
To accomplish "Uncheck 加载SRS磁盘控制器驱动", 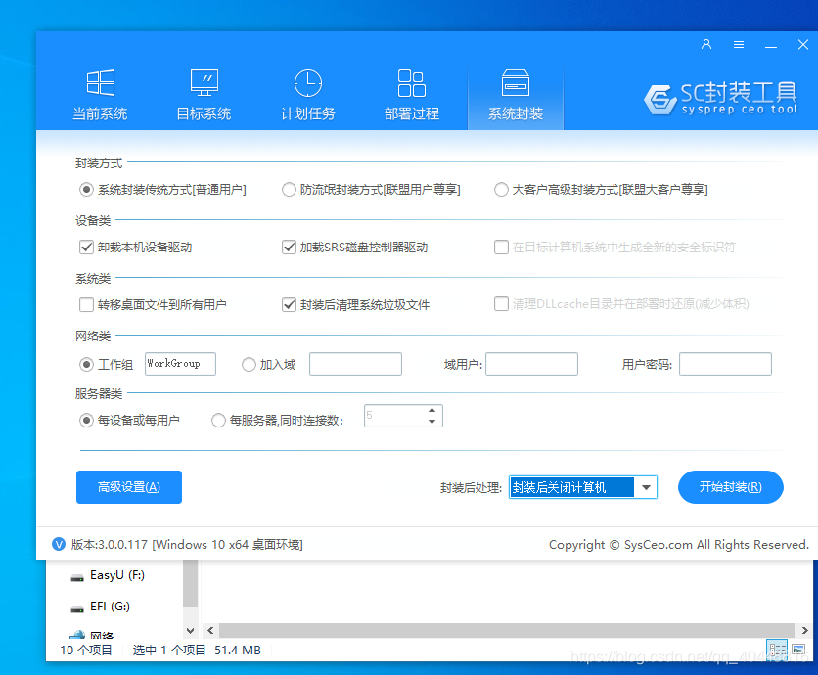I will tap(288, 247).
